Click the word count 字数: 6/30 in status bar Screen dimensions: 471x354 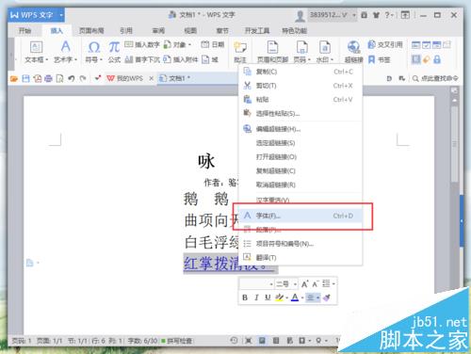tap(142, 341)
